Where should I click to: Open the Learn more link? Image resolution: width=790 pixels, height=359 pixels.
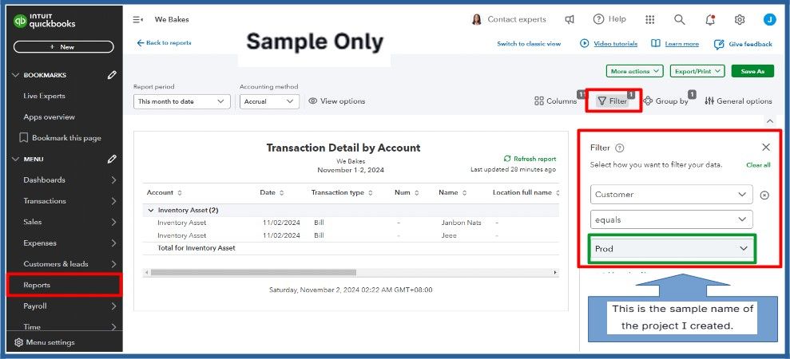click(675, 44)
